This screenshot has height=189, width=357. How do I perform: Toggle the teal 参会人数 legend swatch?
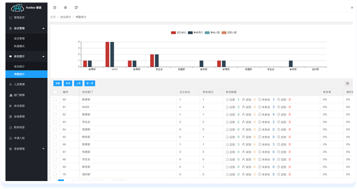click(207, 33)
